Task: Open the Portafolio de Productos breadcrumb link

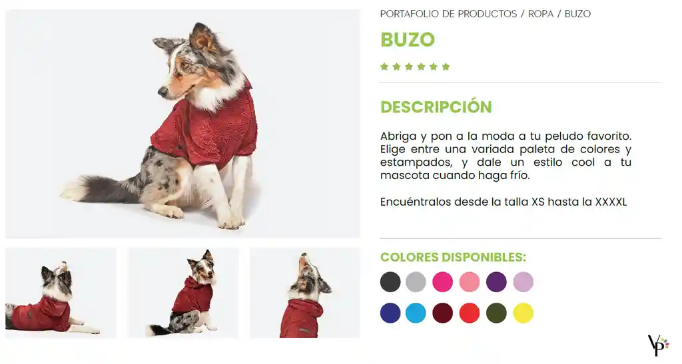Action: 448,14
